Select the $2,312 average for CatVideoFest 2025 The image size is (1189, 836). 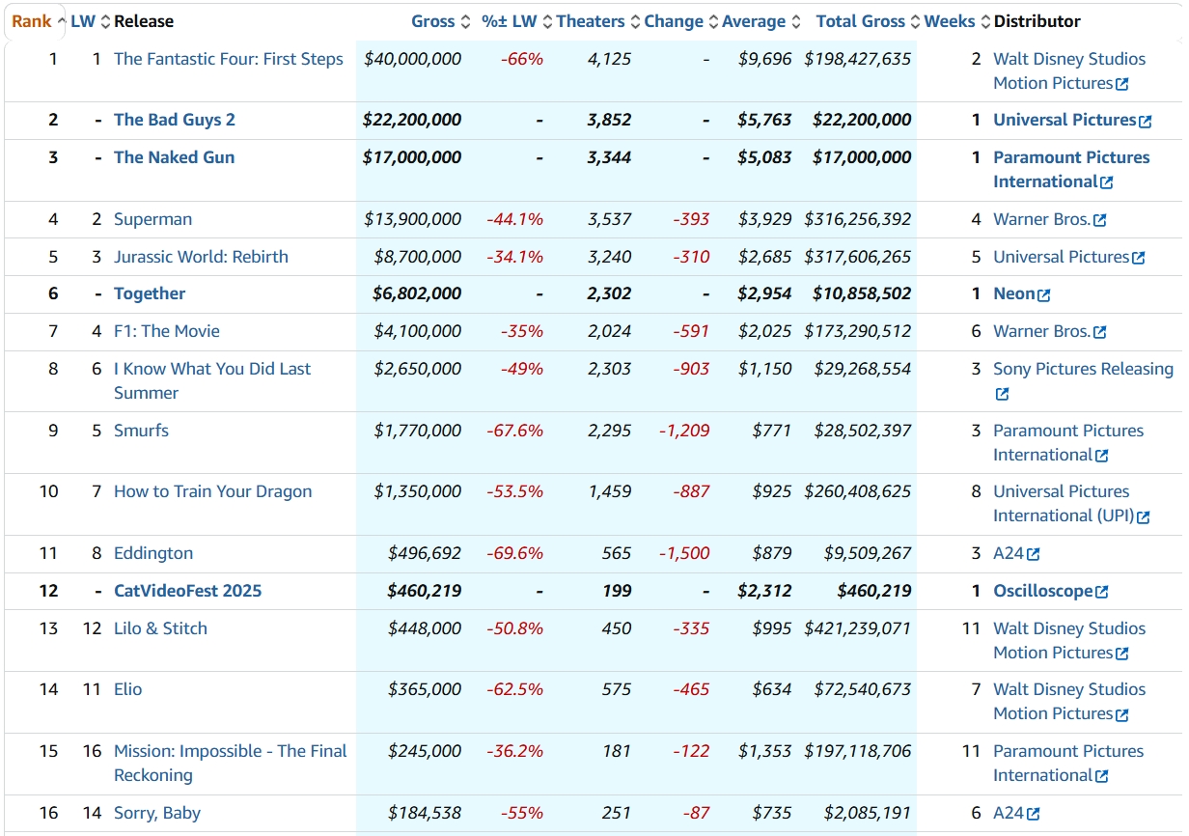pos(764,591)
